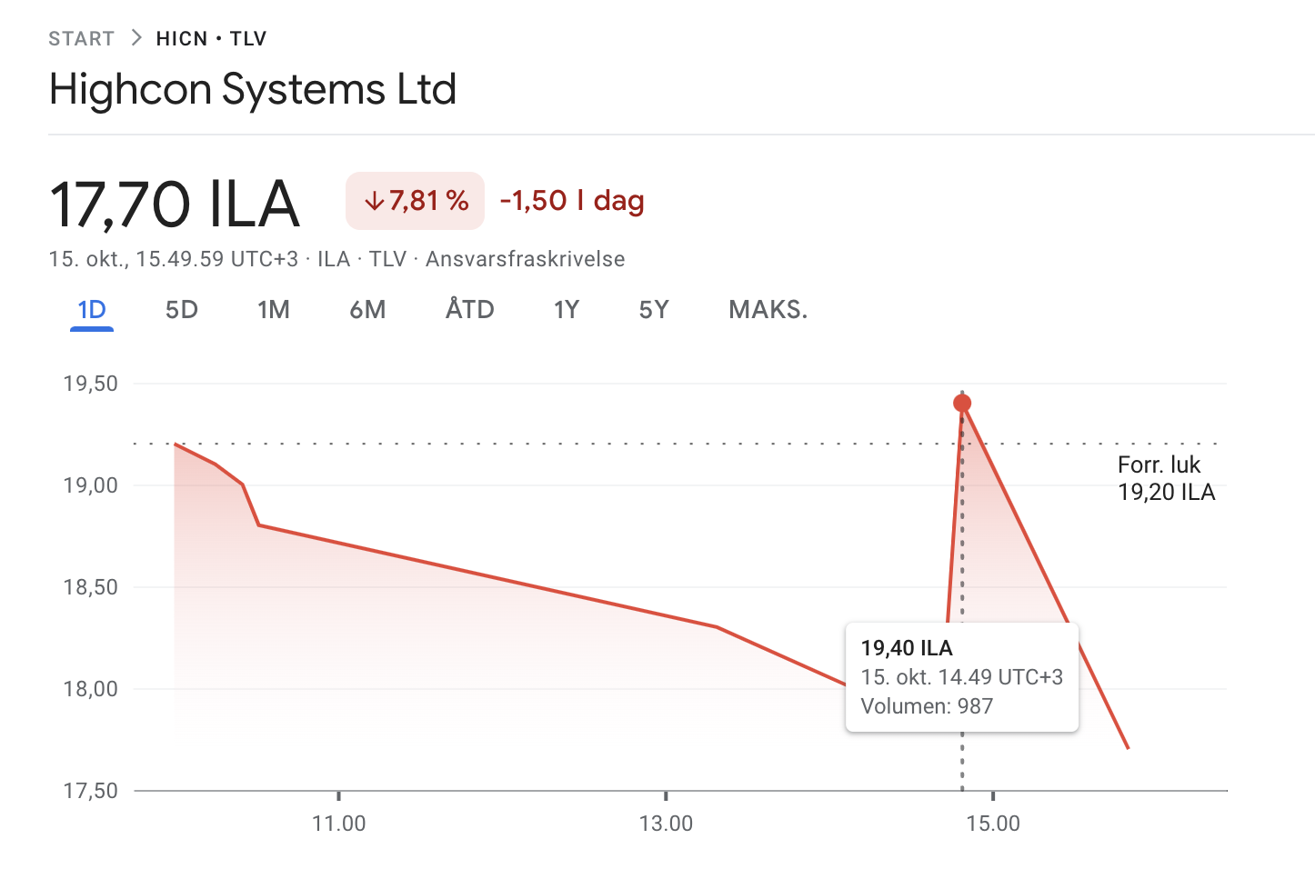Switch to the 5D time range

point(181,310)
